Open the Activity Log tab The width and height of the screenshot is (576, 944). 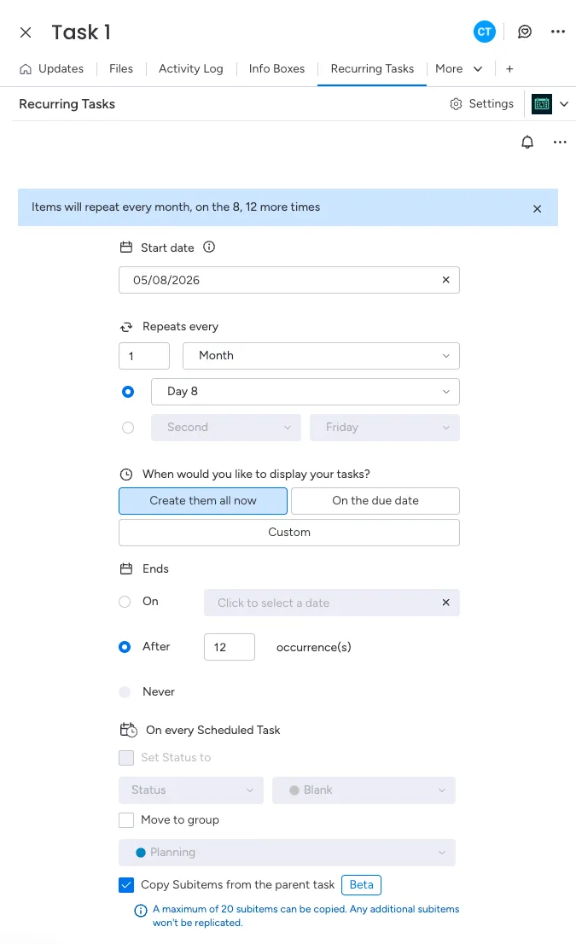[191, 69]
